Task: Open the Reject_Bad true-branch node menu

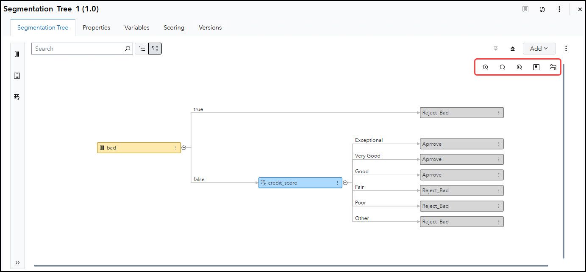Action: coord(499,112)
